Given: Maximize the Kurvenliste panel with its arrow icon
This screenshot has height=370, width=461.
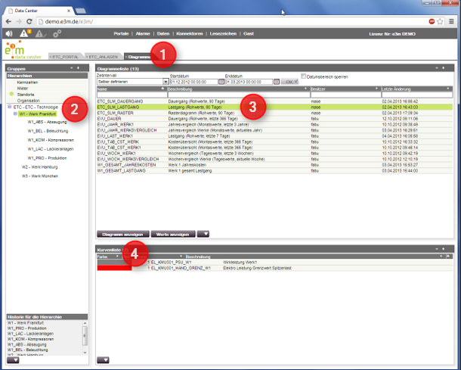Looking at the screenshot, I should (444, 249).
